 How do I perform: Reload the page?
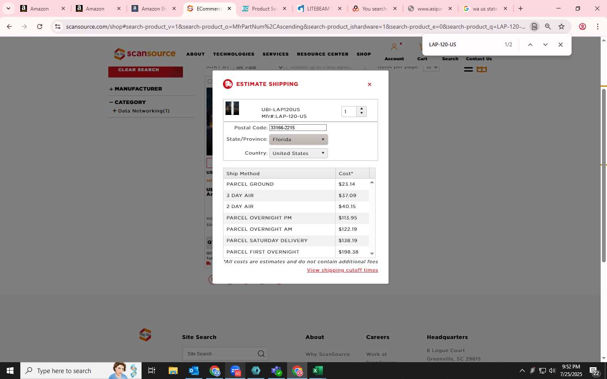pos(40,27)
